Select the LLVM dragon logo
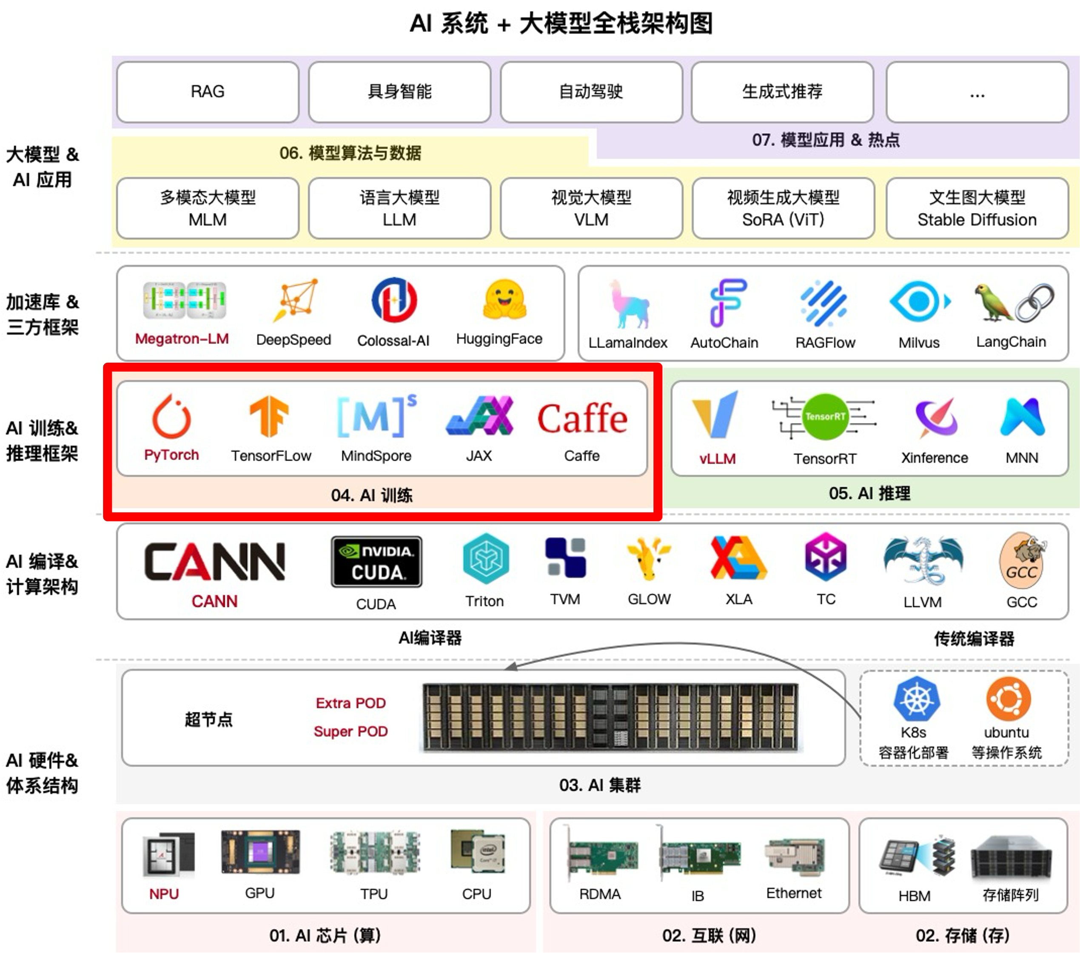The height and width of the screenshot is (953, 1080). pos(923,562)
